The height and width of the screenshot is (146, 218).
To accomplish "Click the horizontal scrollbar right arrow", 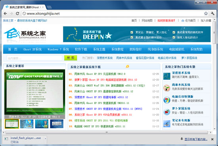I will click(210, 133).
